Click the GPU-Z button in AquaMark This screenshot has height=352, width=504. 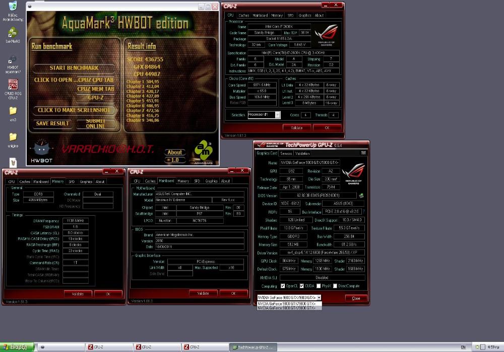pyautogui.click(x=95, y=98)
